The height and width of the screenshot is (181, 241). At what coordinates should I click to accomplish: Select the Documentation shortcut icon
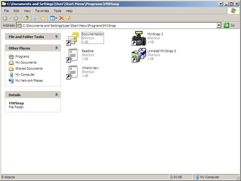coord(72,38)
